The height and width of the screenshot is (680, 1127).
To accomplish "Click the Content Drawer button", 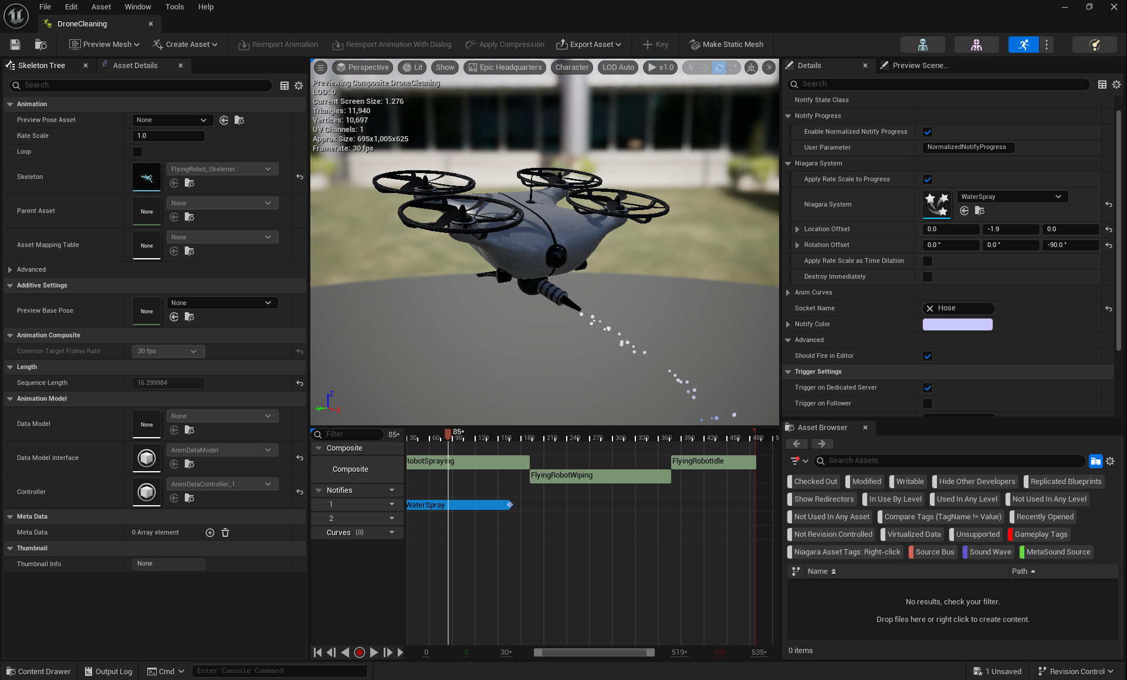I will [39, 671].
